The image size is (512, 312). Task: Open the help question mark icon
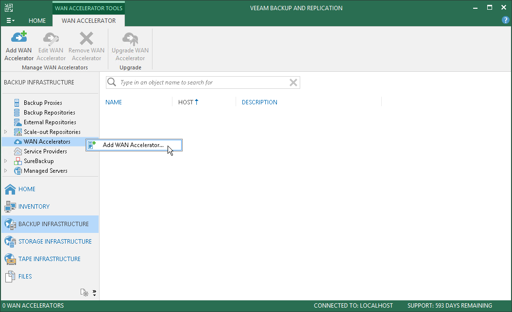[x=505, y=20]
